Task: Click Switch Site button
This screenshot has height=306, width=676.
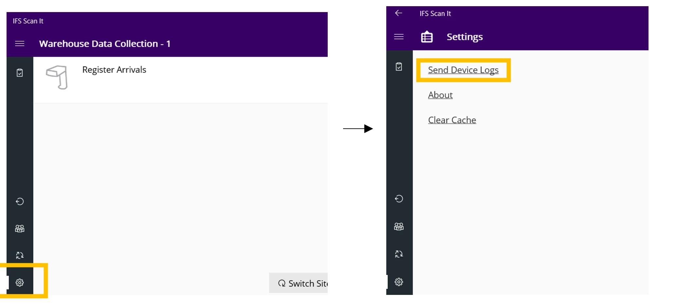Action: [298, 283]
